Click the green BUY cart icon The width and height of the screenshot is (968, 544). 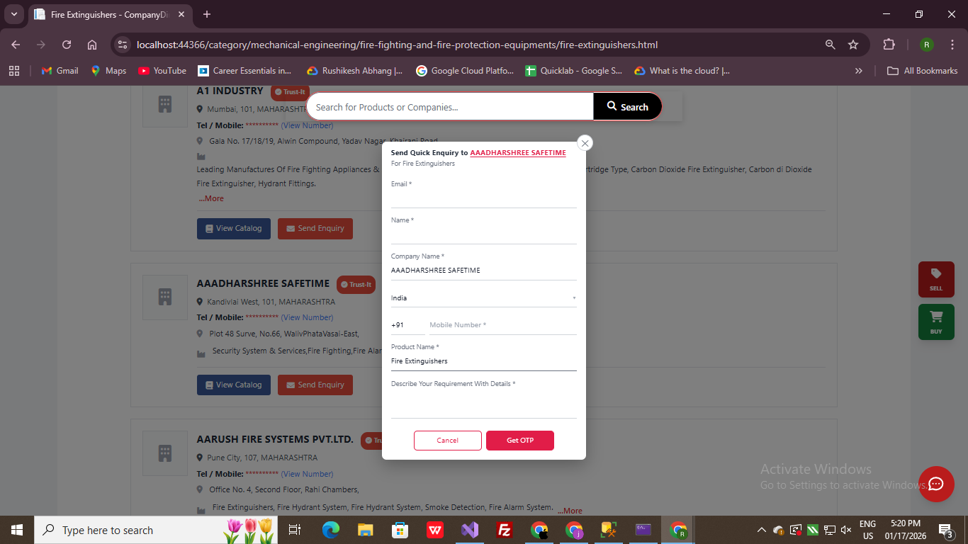coord(936,322)
